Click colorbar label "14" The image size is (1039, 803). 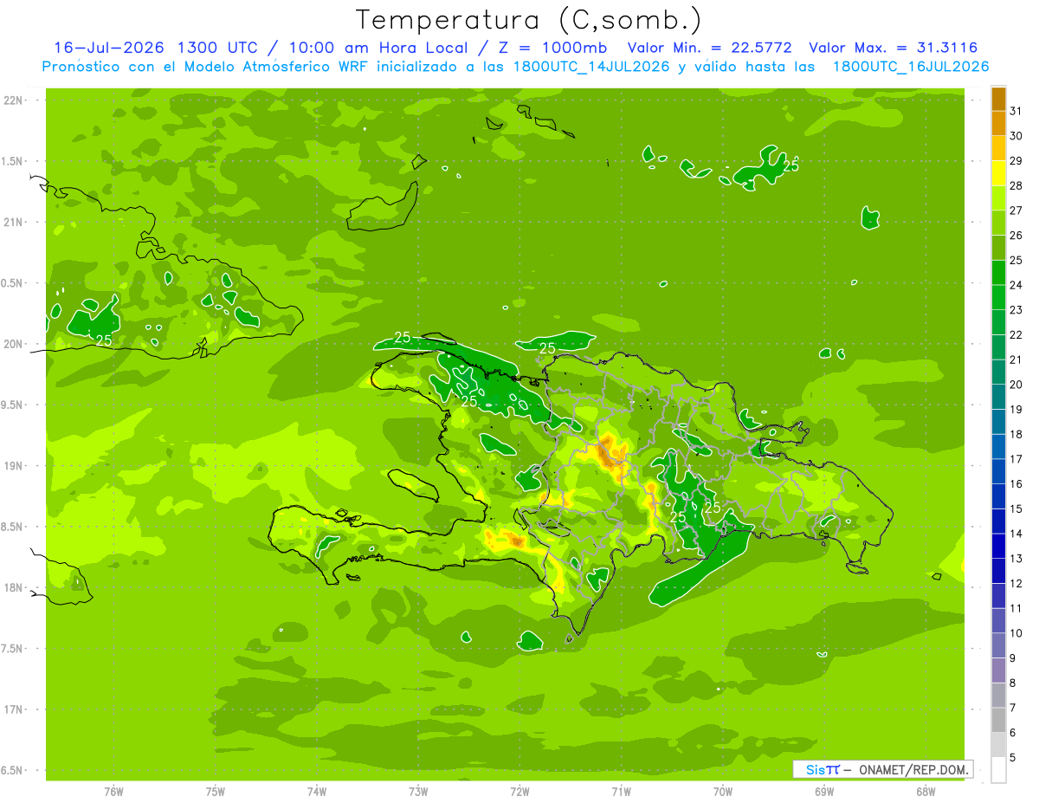click(1016, 534)
